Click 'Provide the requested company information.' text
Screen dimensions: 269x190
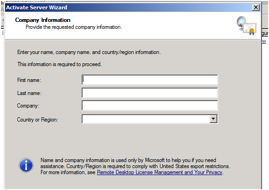pos(74,27)
